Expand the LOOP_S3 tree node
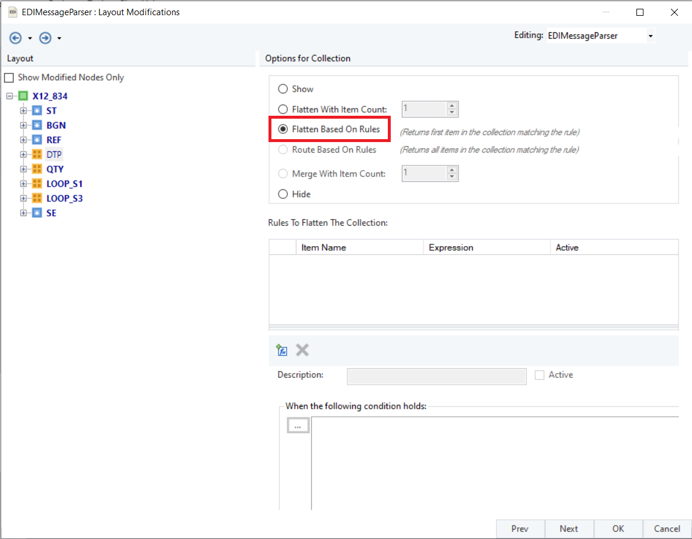Screen dimensions: 692x539 click(x=23, y=198)
